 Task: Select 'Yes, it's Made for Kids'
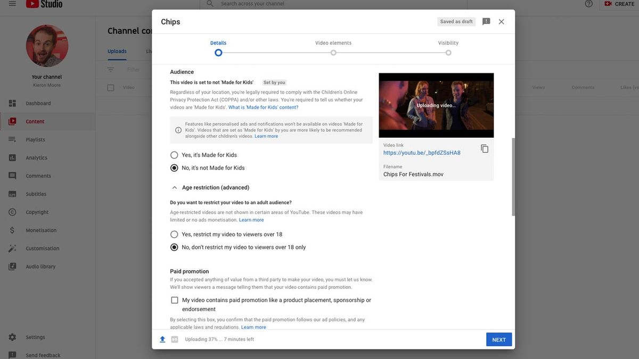pos(174,154)
